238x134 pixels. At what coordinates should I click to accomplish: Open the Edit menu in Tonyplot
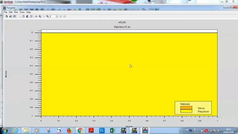[10, 12]
